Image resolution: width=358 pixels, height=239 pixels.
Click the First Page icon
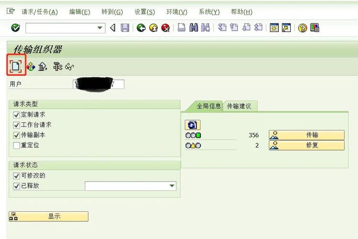coord(222,28)
